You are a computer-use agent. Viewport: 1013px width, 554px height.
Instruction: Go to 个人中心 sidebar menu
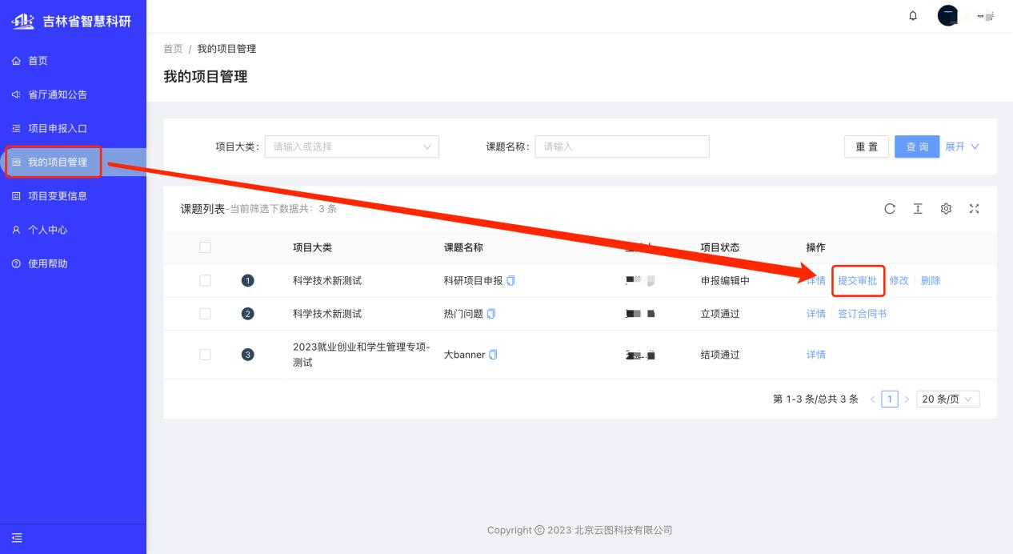(x=48, y=230)
